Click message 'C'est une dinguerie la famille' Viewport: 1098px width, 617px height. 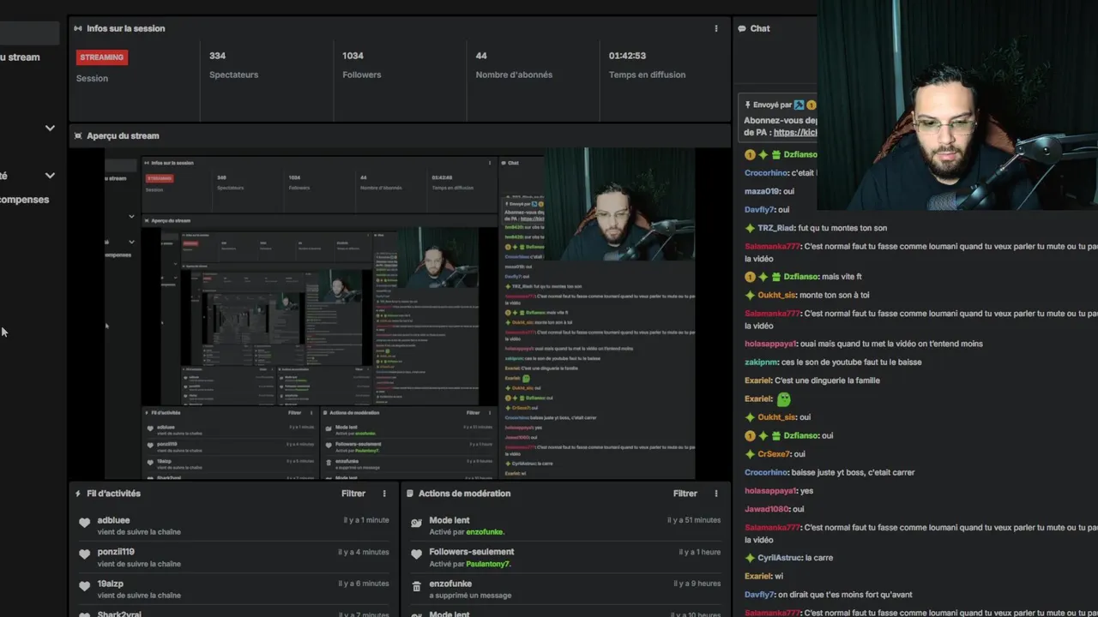(x=827, y=380)
